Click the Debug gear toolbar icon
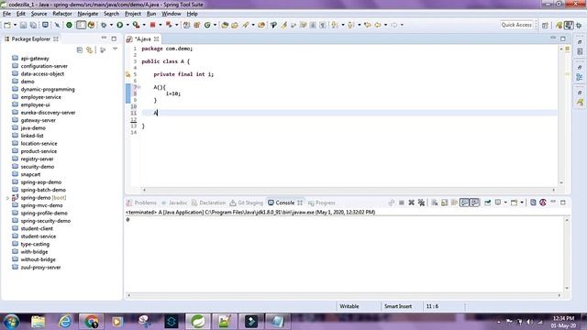 104,25
